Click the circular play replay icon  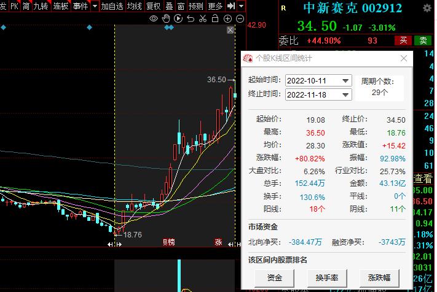(178, 19)
